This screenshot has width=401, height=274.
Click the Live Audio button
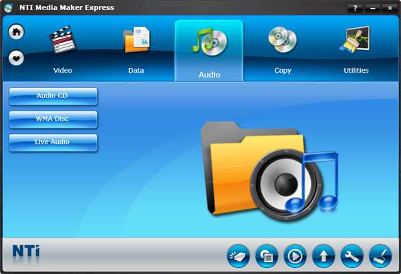tap(53, 143)
